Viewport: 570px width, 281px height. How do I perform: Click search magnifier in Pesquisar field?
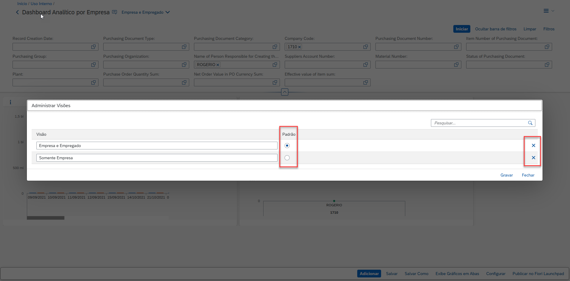(530, 123)
